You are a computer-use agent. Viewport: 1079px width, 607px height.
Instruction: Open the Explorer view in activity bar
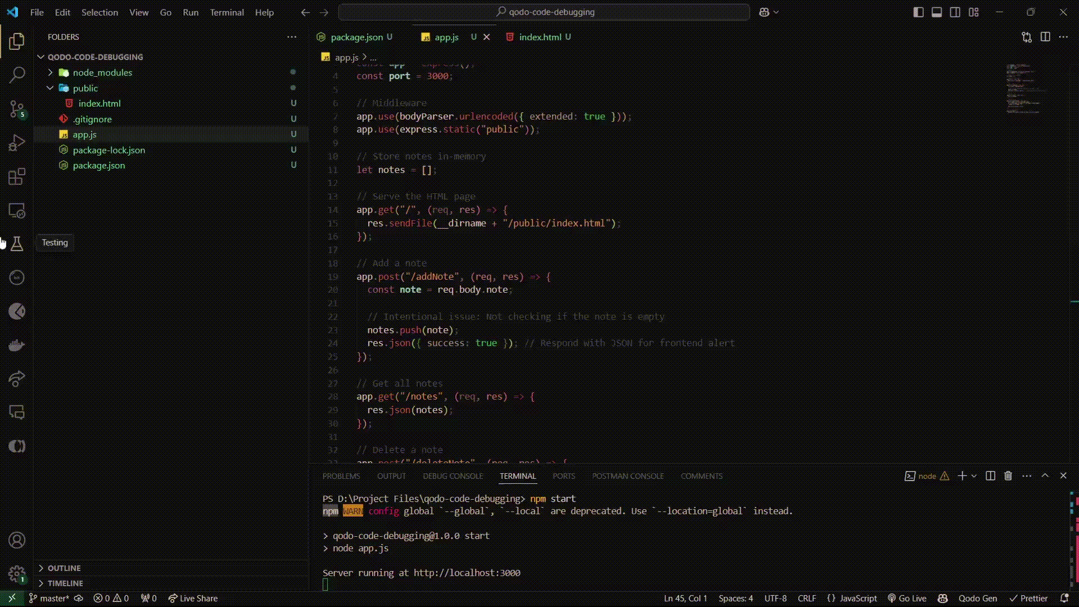[17, 41]
